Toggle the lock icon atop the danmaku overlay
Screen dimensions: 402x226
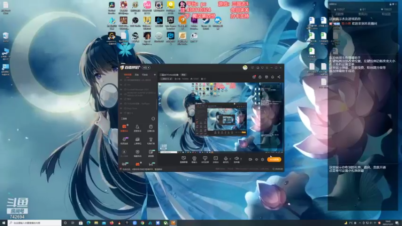390,4
